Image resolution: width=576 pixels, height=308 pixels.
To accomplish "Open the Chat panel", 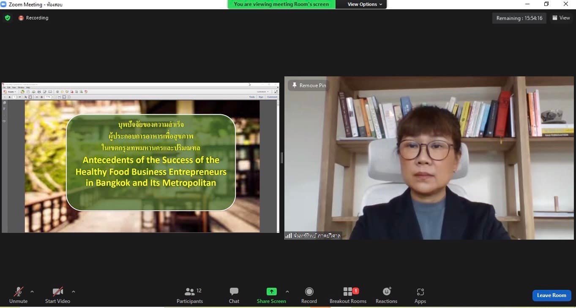I will (x=234, y=295).
